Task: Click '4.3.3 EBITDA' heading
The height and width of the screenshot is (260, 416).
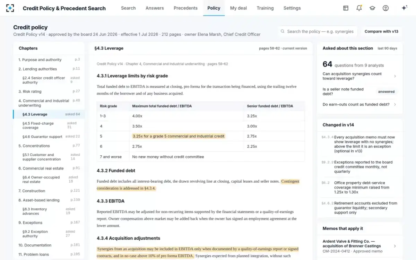Action: [111, 201]
